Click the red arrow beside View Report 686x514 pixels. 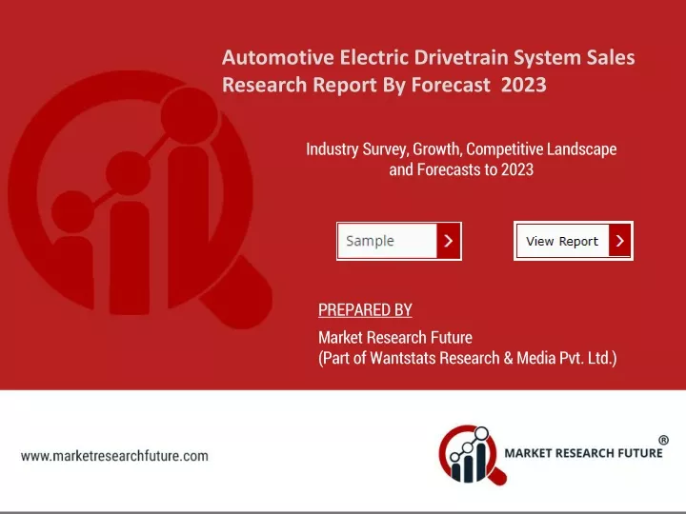(x=619, y=241)
